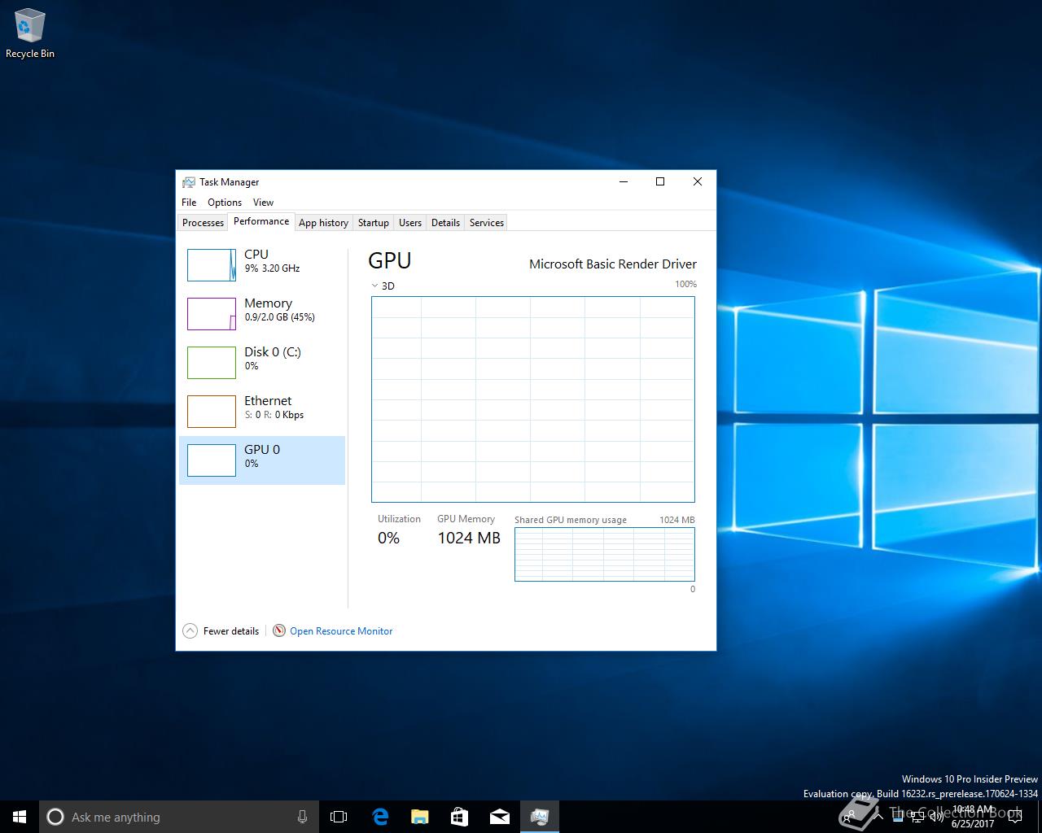Minimize the Task Manager window
This screenshot has height=833, width=1042.
(624, 181)
